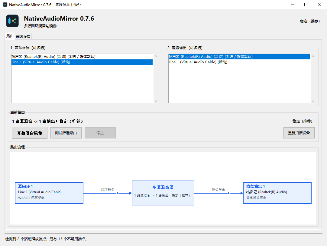Click the 镜像写出 arrow label
Screen dimensions: 327x246
click(218, 190)
